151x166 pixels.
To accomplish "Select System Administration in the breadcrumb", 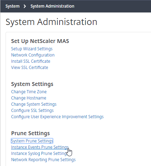I will coord(52,6).
